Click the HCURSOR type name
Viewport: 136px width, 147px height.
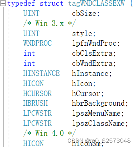(37, 93)
